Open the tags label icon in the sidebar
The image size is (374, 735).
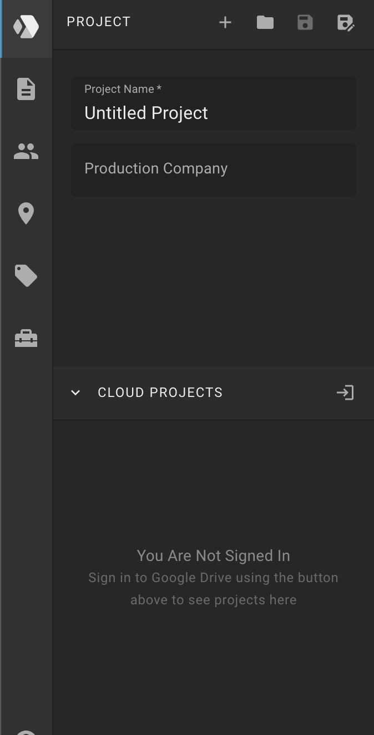26,276
